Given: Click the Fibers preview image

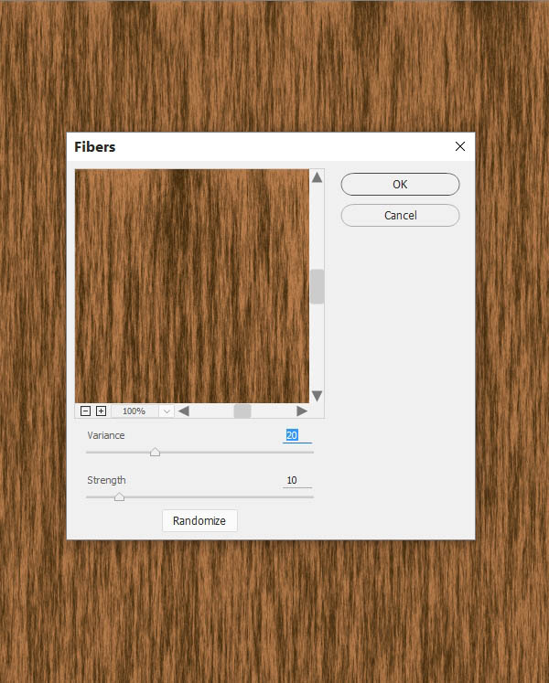Looking at the screenshot, I should click(x=192, y=286).
